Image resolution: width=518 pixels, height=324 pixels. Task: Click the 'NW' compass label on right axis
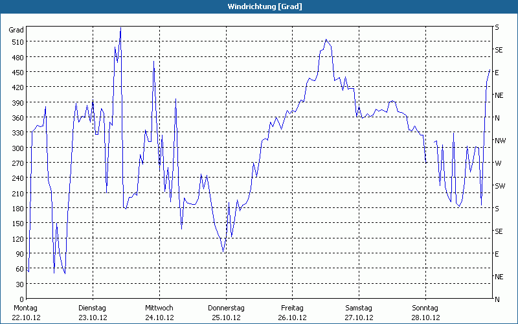pos(500,141)
